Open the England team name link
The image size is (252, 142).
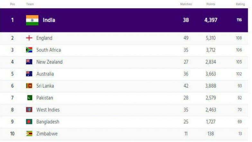(x=44, y=38)
